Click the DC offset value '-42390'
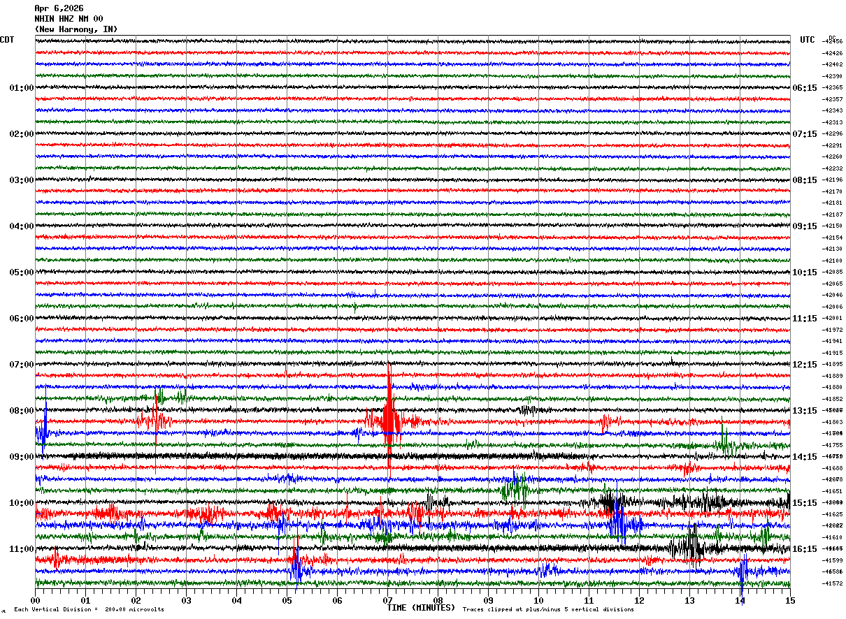Viewport: 846px width, 619px height. coord(833,76)
